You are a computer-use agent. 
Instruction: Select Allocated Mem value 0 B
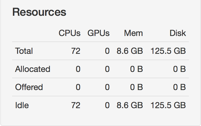click(x=136, y=69)
